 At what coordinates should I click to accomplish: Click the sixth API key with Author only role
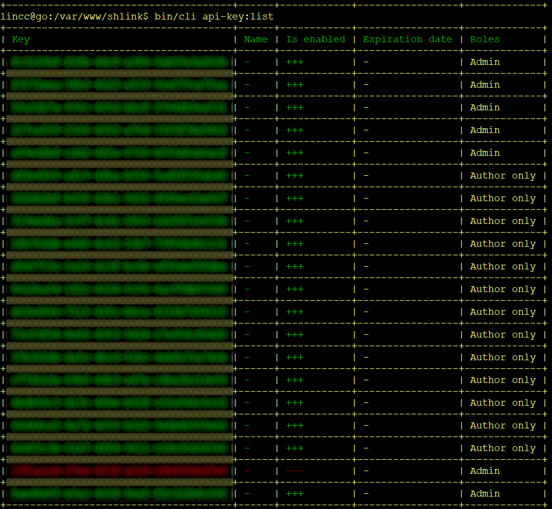coord(119,289)
